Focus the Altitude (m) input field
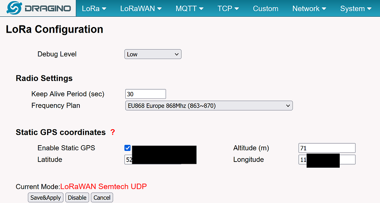Image resolution: width=380 pixels, height=203 pixels. (x=327, y=148)
